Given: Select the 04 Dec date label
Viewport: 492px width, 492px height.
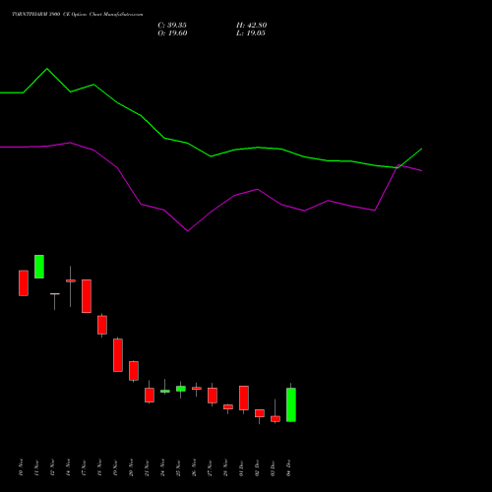Looking at the screenshot, I should (x=288, y=467).
